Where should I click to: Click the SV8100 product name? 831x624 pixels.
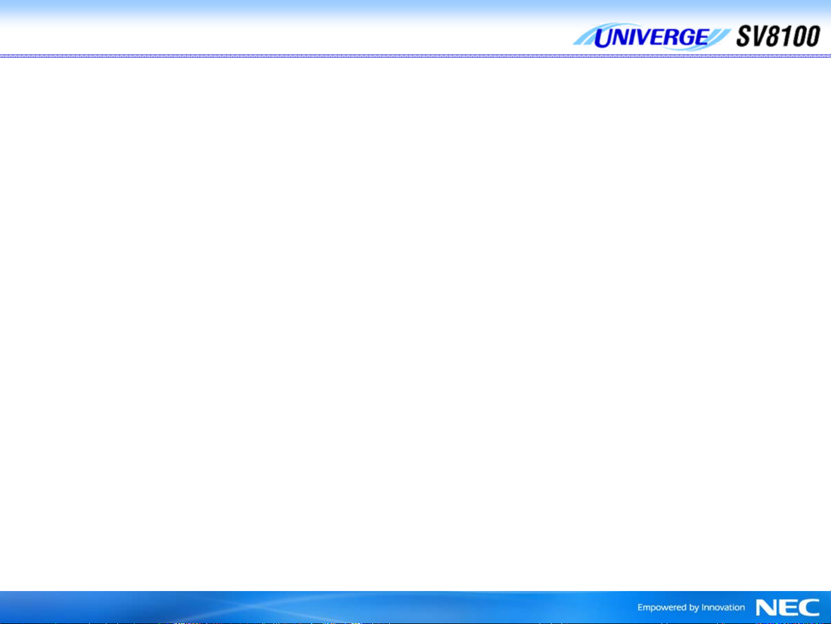click(778, 36)
